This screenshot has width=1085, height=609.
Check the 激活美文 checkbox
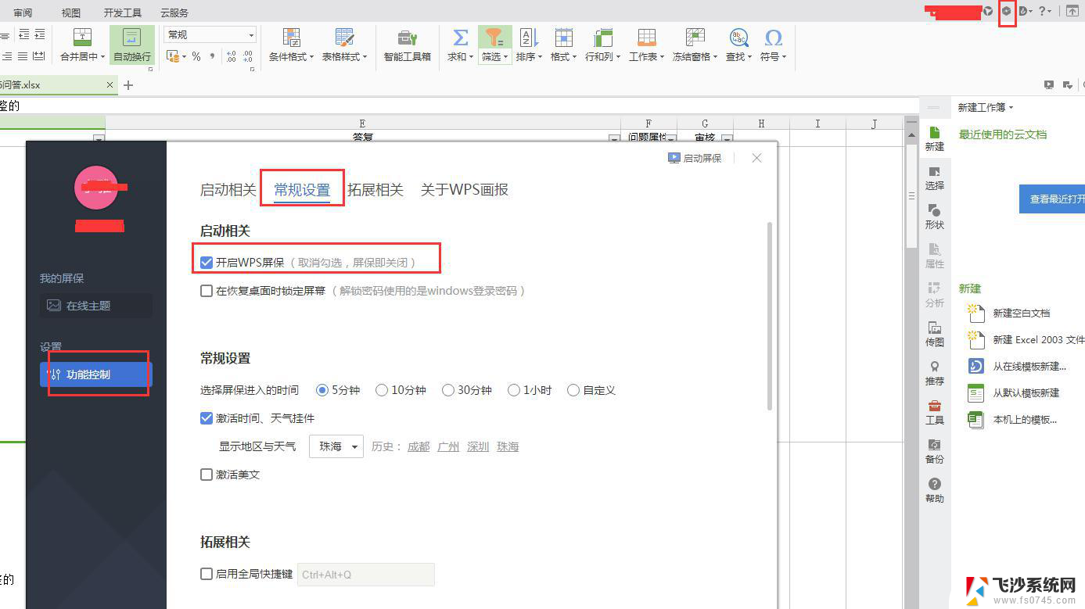207,475
